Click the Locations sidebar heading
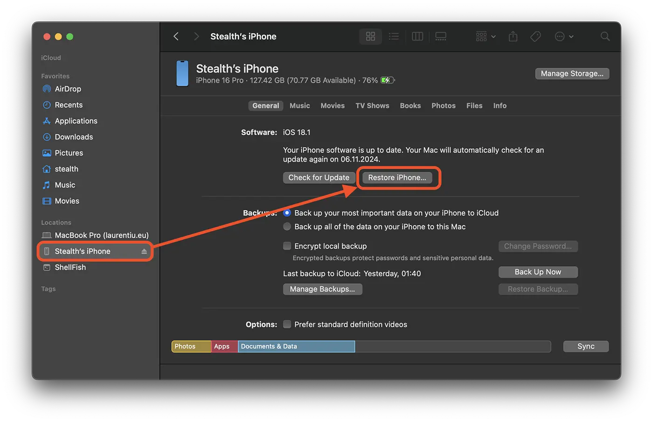 (56, 222)
